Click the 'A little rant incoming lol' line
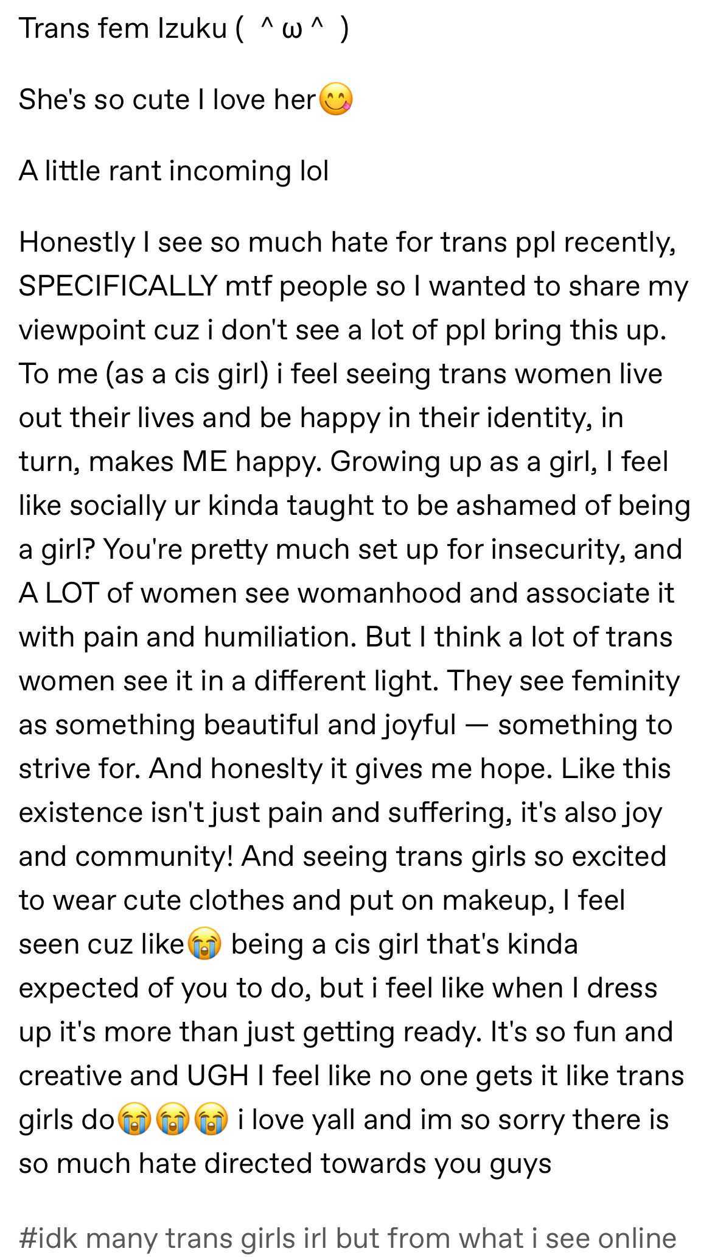 174,171
